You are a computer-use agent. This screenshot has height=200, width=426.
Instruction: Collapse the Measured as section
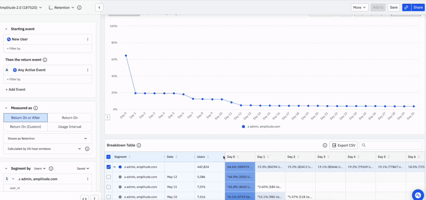pos(6,108)
